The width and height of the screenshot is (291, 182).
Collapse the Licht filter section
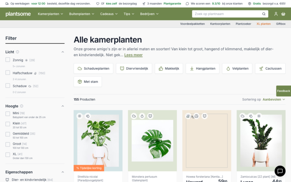[63, 52]
